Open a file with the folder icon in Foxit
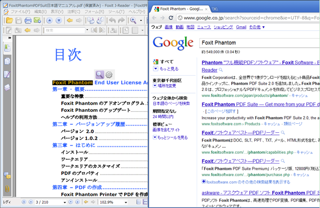The image size is (320, 208). pyautogui.click(x=9, y=20)
